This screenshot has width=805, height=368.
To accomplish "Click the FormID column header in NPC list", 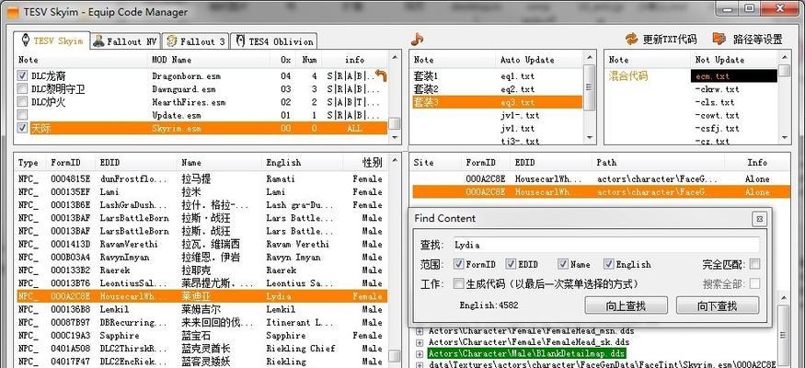I will (71, 163).
